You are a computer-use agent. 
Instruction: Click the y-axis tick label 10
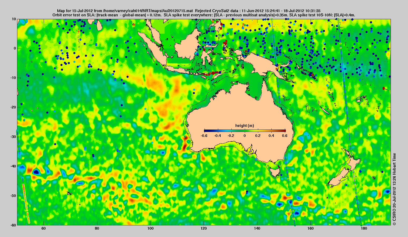click(14, 19)
